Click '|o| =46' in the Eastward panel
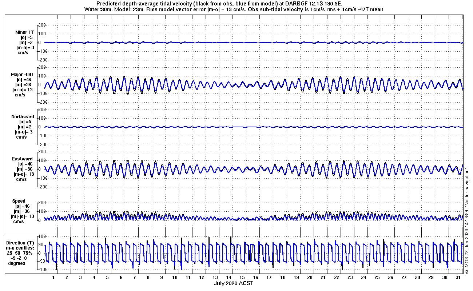Viewport: 473px width, 291px height. (x=25, y=164)
